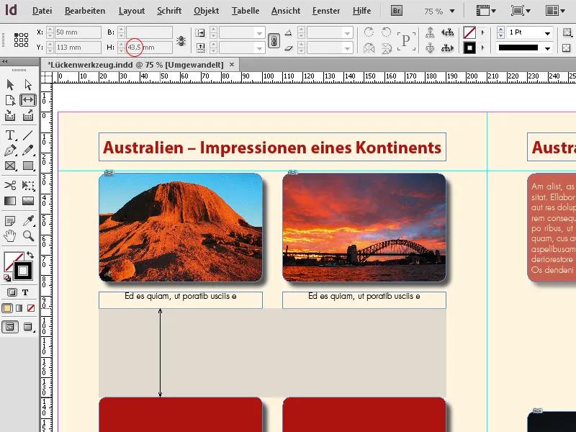
Task: Select the Gradient Feather tool
Action: tap(28, 201)
